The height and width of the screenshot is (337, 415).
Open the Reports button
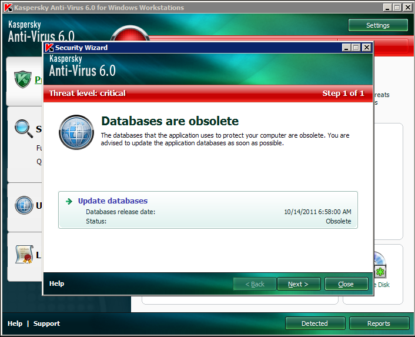click(x=379, y=323)
